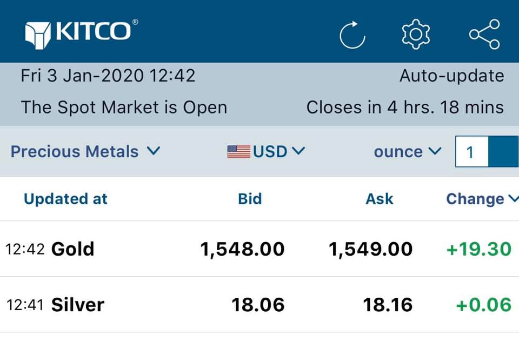Tap Gold's +19.30 change value

point(478,249)
